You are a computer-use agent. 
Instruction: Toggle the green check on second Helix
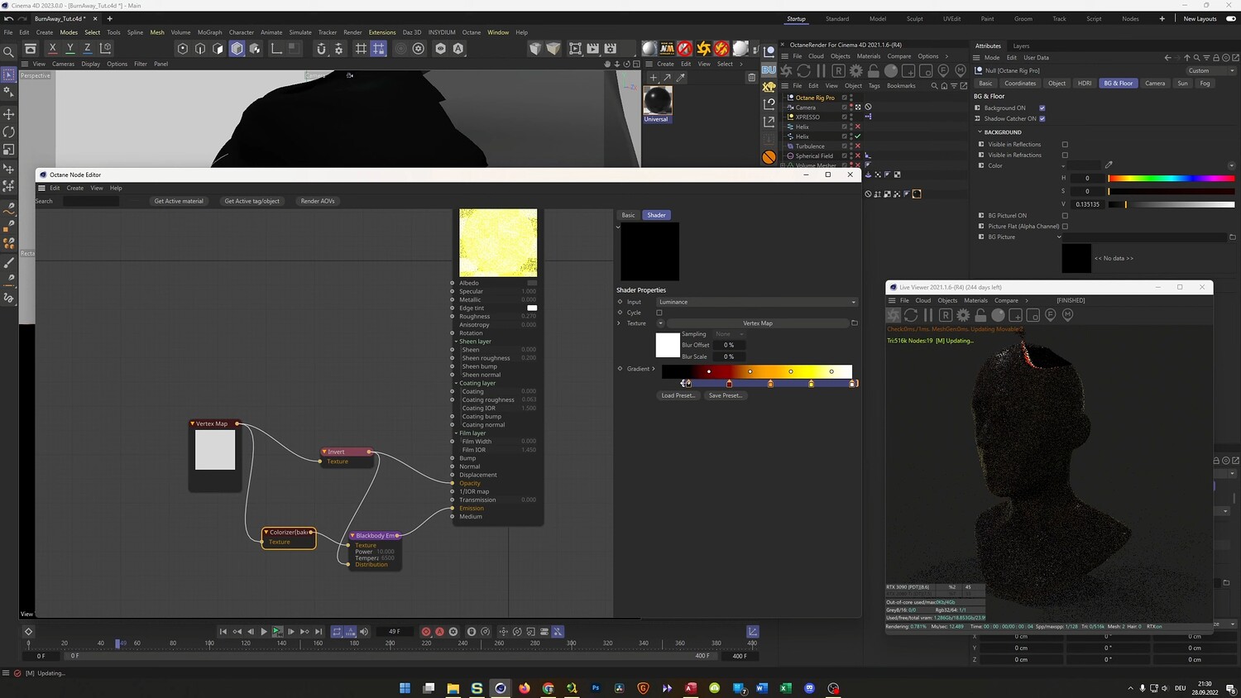(858, 136)
